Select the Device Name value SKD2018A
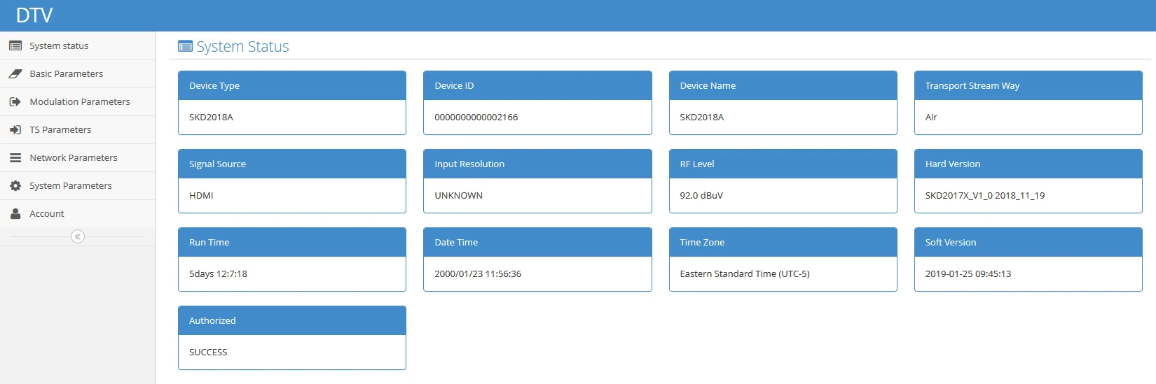Image resolution: width=1156 pixels, height=384 pixels. point(702,118)
